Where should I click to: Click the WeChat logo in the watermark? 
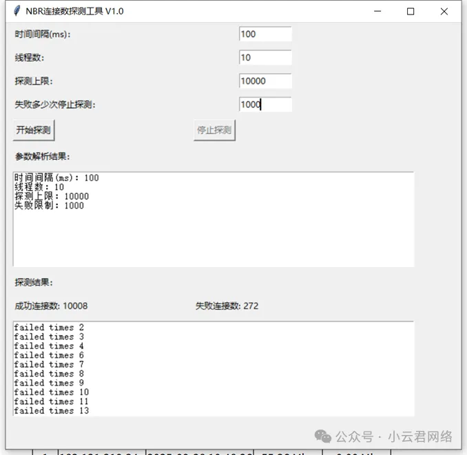pos(322,437)
